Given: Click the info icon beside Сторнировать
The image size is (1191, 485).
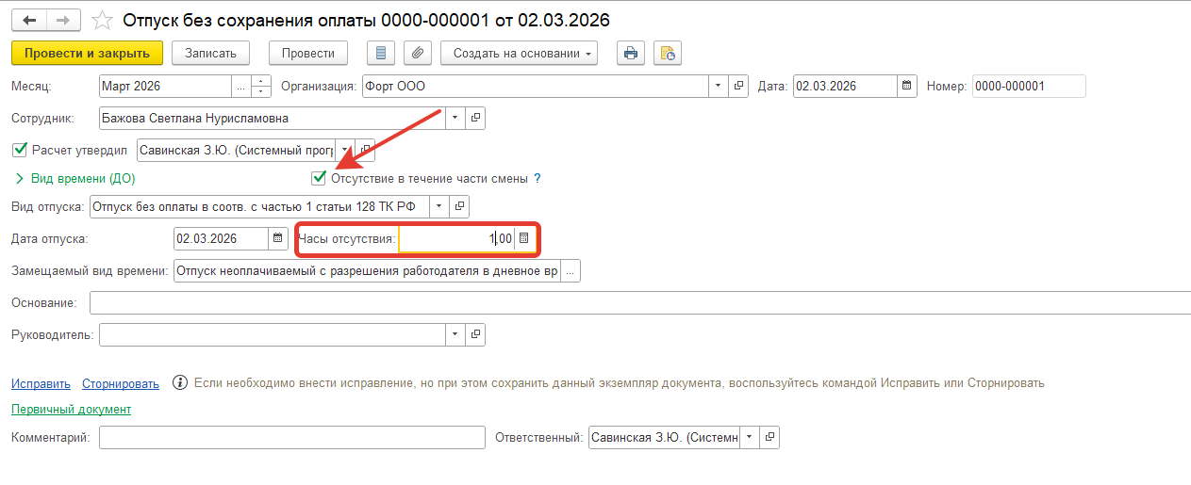Looking at the screenshot, I should click(179, 383).
